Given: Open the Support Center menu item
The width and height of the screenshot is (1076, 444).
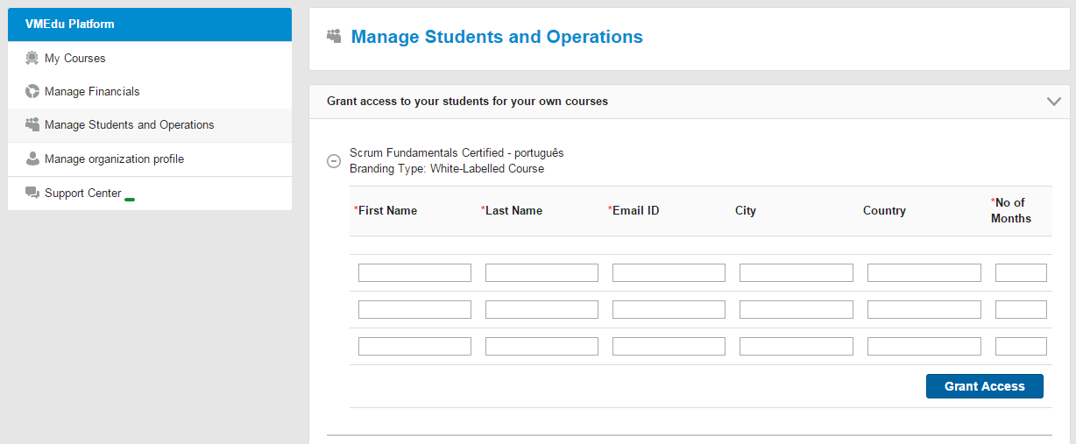Looking at the screenshot, I should pyautogui.click(x=82, y=194).
